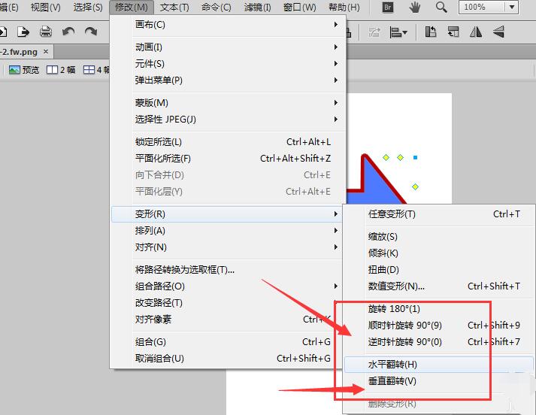Switch to the 2 幅 view
The width and height of the screenshot is (536, 415).
(61, 70)
